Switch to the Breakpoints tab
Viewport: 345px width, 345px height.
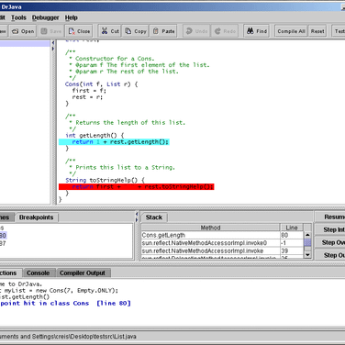coord(37,217)
